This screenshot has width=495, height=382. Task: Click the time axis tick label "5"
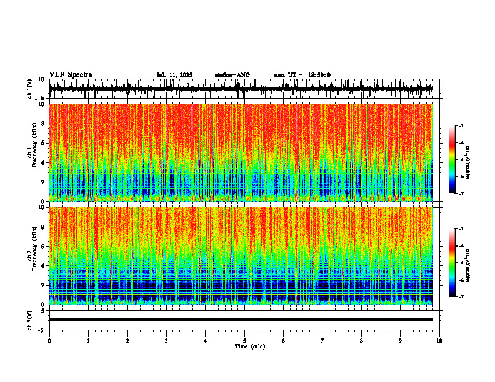[244, 341]
